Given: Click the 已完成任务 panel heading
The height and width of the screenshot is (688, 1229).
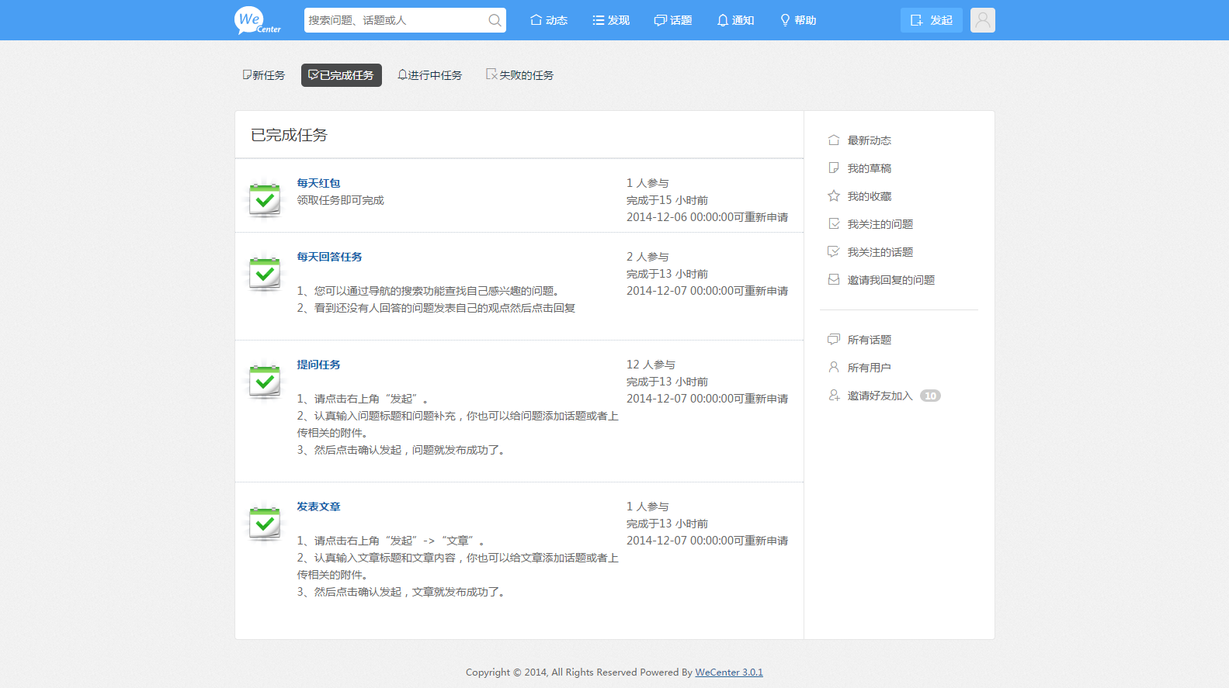Looking at the screenshot, I should pos(289,135).
